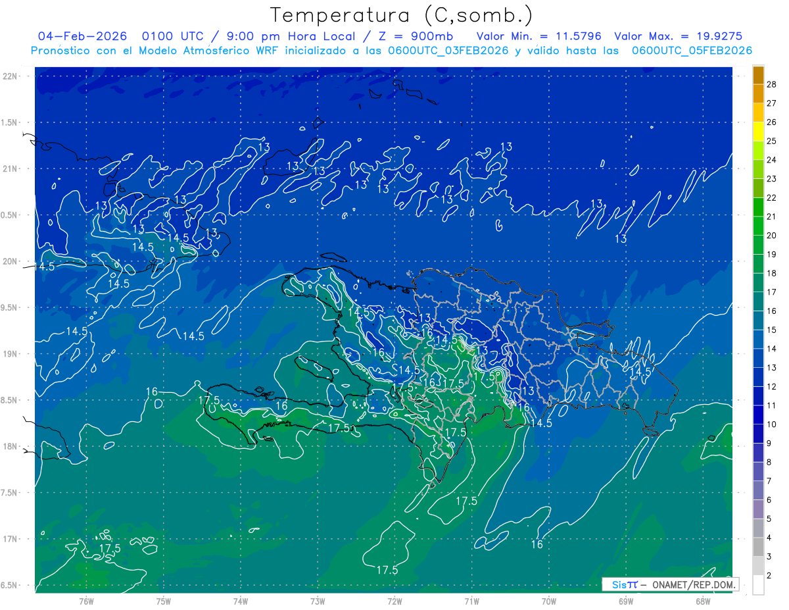
Task: Pick the blue color bar segment between 11 and 12
Action: (759, 396)
